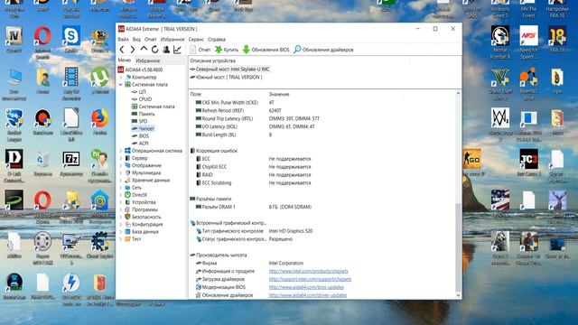Image resolution: width=578 pixels, height=325 pixels.
Task: Switch to the Избранное tab in the sidebar
Action: click(148, 60)
